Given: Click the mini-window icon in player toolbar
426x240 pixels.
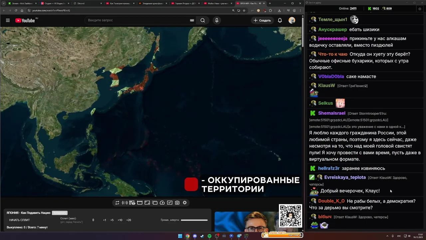Looking at the screenshot, I should pos(155,203).
